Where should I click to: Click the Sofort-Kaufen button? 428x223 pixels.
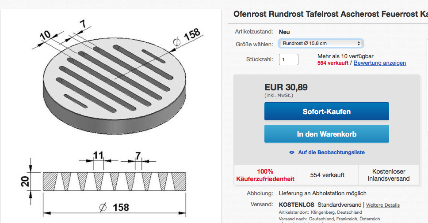tap(326, 111)
